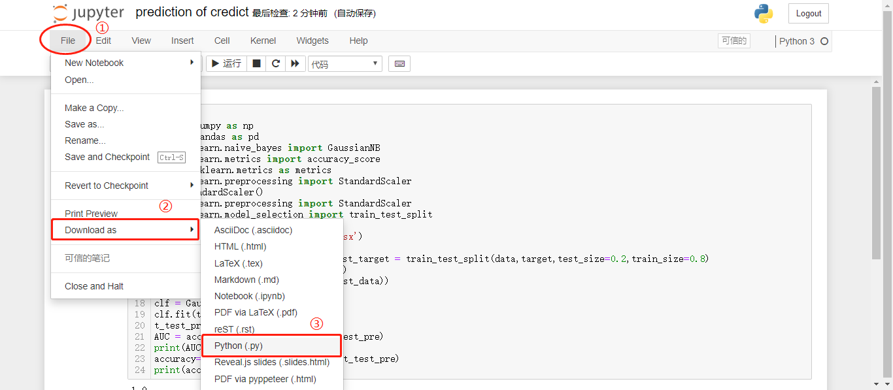This screenshot has width=893, height=390.
Task: Open the Edit menu
Action: [103, 40]
